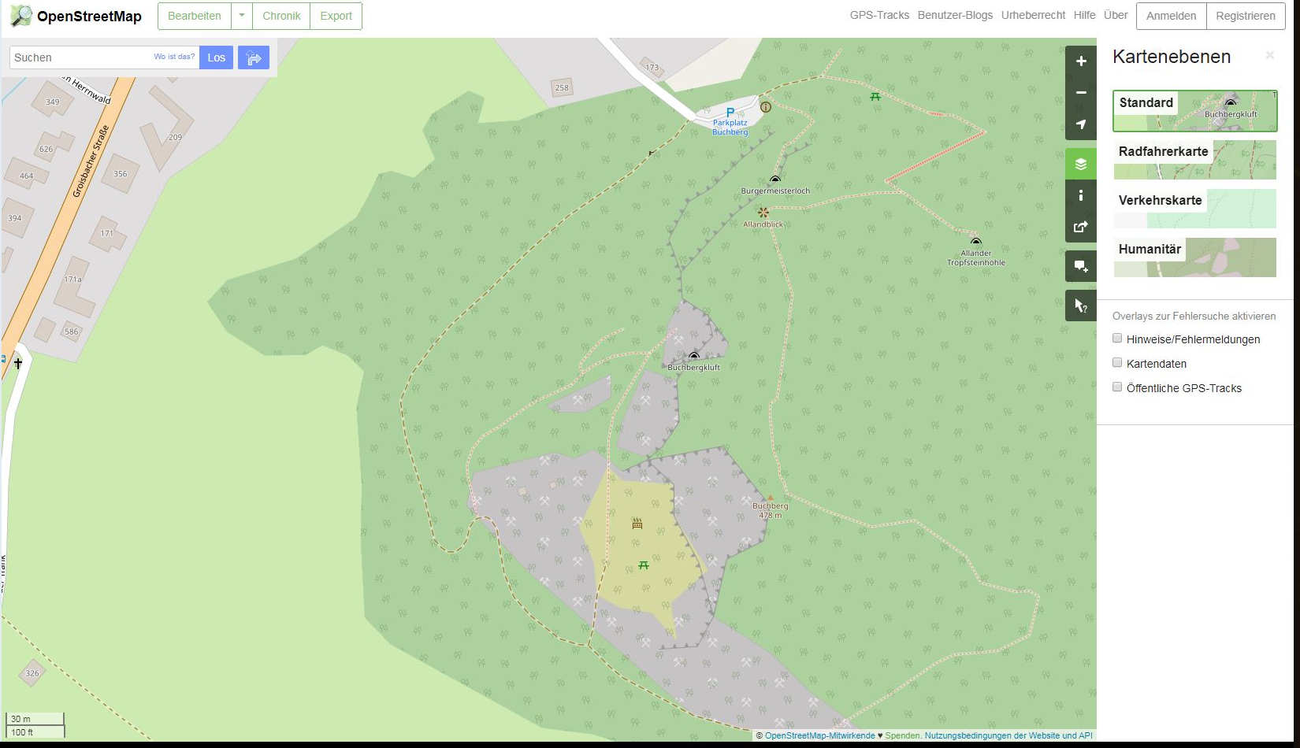
Task: Open the map key info icon
Action: coord(1081,195)
